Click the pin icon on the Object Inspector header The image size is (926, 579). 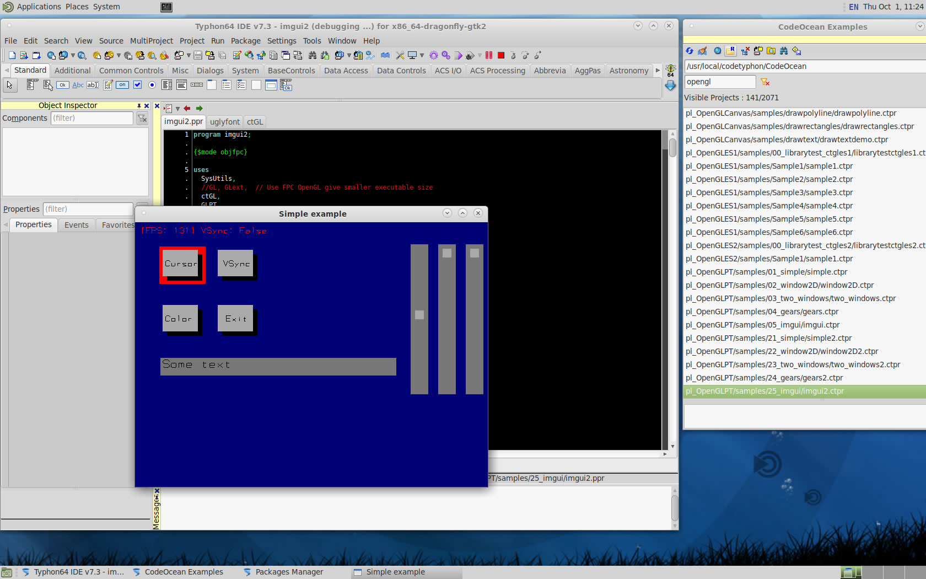click(x=139, y=105)
